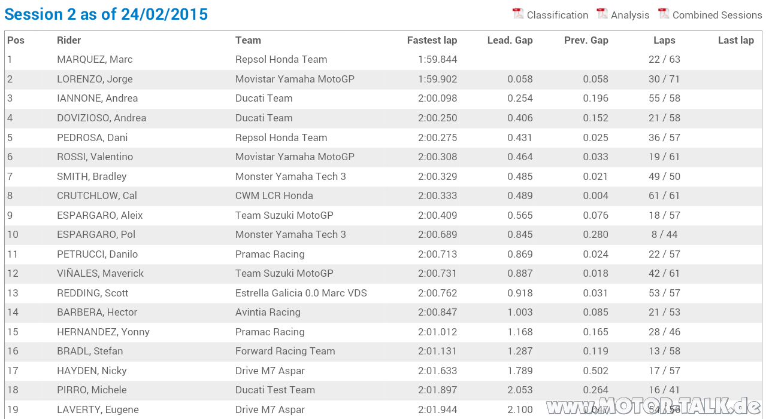Image resolution: width=766 pixels, height=419 pixels.
Task: Open the Analysis PDF document
Action: tap(628, 15)
